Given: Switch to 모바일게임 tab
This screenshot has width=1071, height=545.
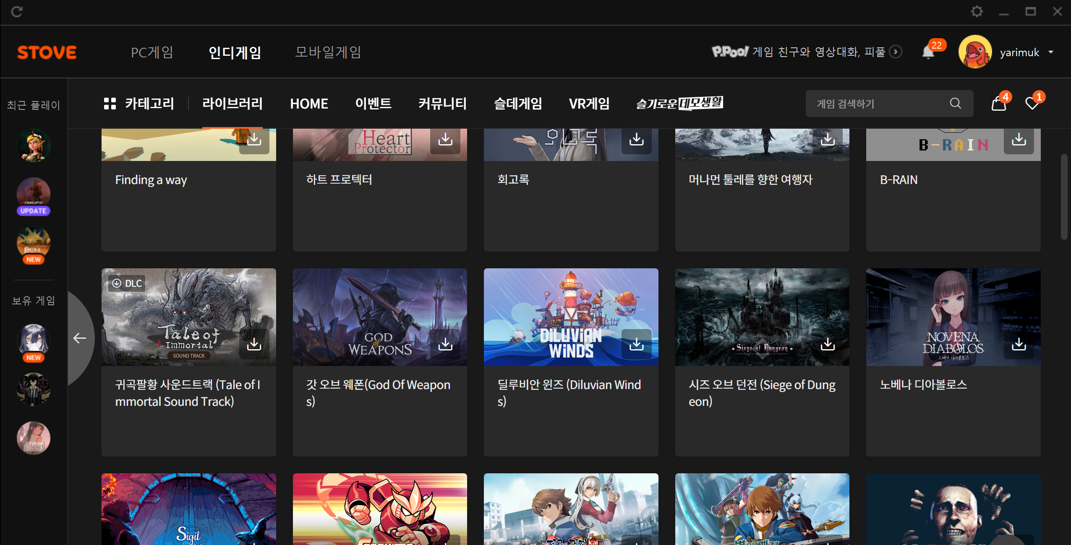Looking at the screenshot, I should (x=328, y=52).
